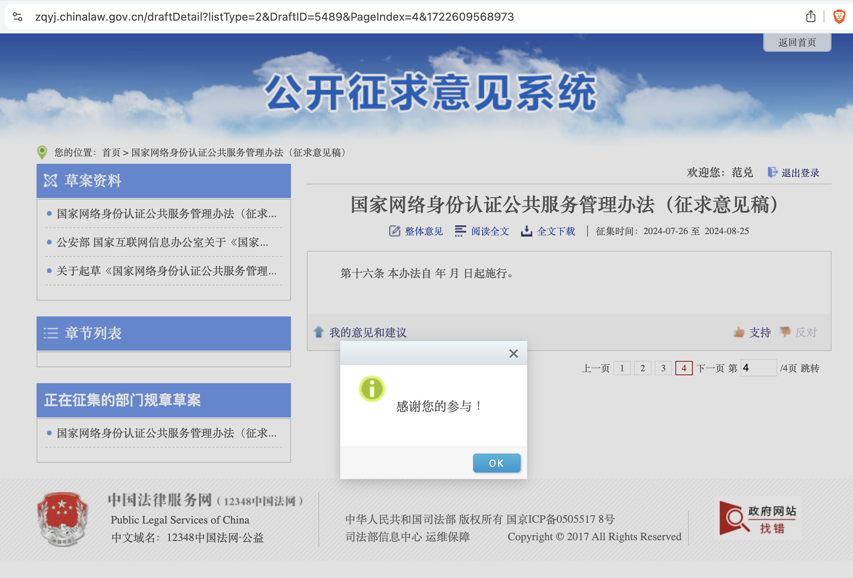Click the 返回首页 button
Image resolution: width=853 pixels, height=578 pixels.
797,42
